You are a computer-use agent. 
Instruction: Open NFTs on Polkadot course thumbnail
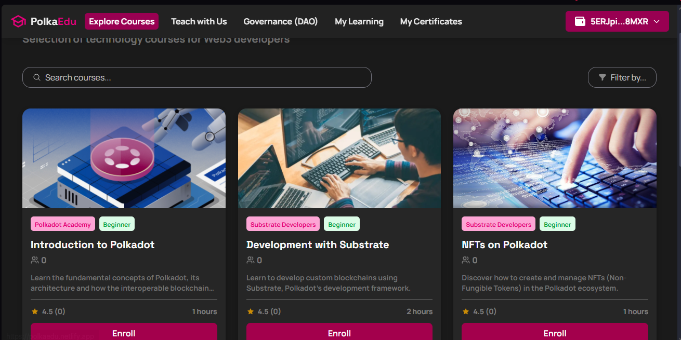click(x=555, y=158)
